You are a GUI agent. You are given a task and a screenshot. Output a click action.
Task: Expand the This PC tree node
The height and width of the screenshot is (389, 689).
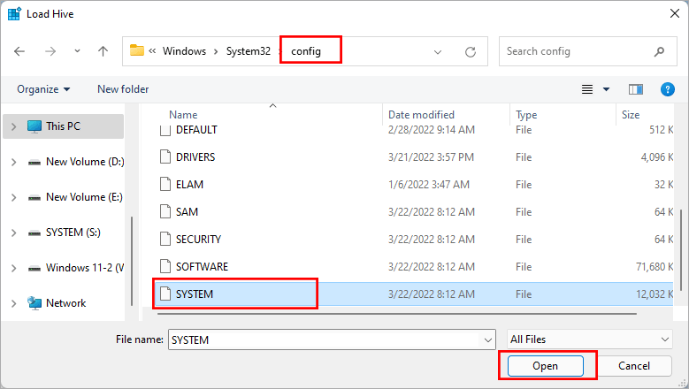pos(13,127)
